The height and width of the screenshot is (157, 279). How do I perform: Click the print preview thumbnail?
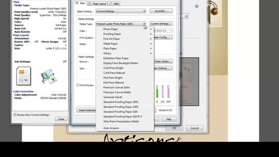(x=190, y=82)
